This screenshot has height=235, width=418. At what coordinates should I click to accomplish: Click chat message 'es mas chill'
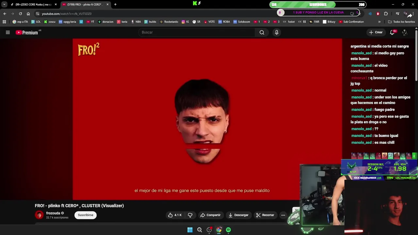[373, 143]
